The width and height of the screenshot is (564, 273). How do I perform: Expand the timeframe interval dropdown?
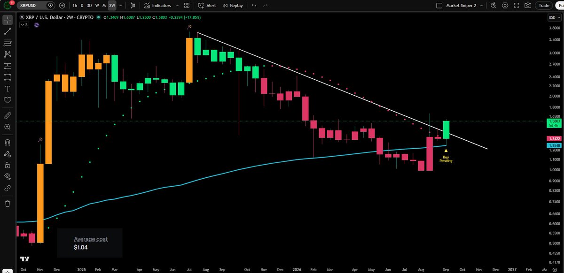121,6
